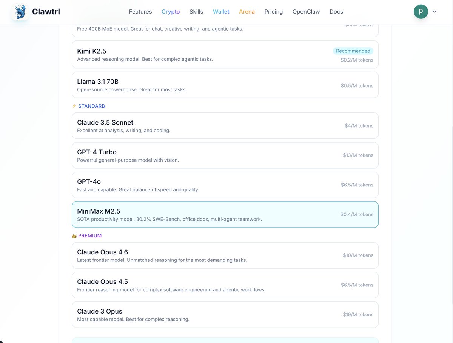Click the Clawtrl brand name
The width and height of the screenshot is (453, 343).
(x=46, y=12)
